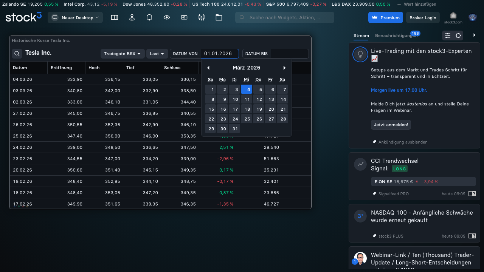This screenshot has width=484, height=272.
Task: Click the search magnifier beside Tesla Inc.
Action: 17,54
